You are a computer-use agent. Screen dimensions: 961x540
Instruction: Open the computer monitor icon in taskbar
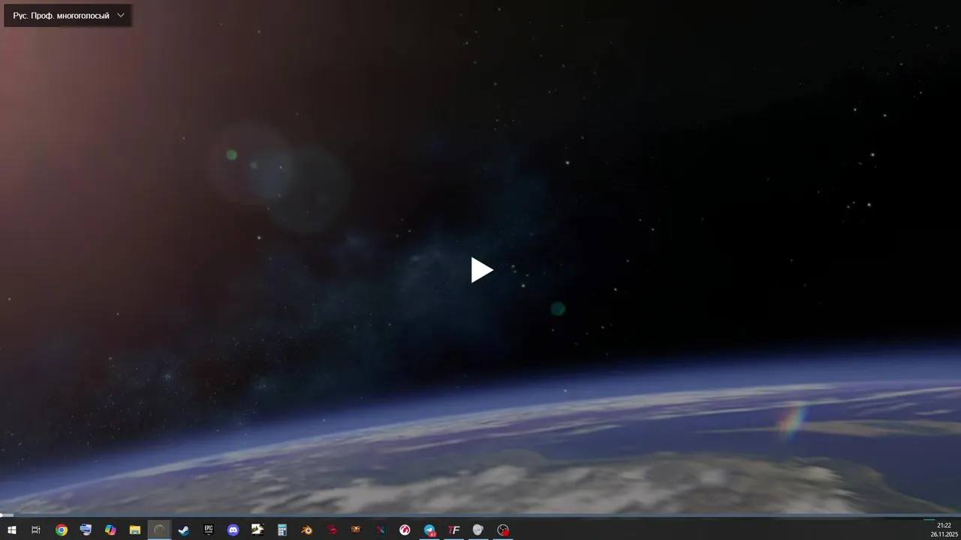click(86, 529)
